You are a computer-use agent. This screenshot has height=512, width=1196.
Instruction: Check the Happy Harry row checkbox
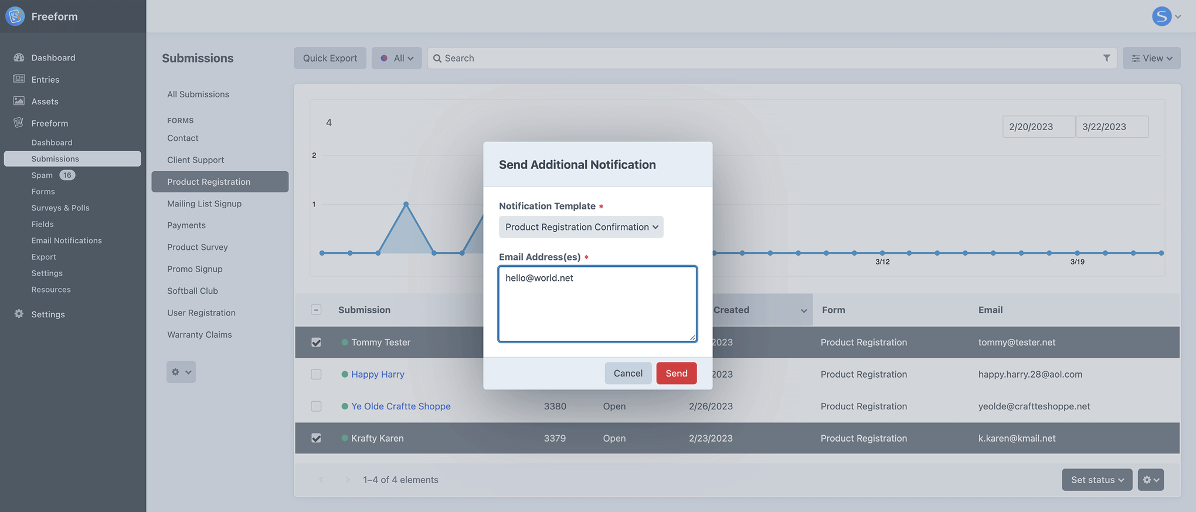(316, 374)
